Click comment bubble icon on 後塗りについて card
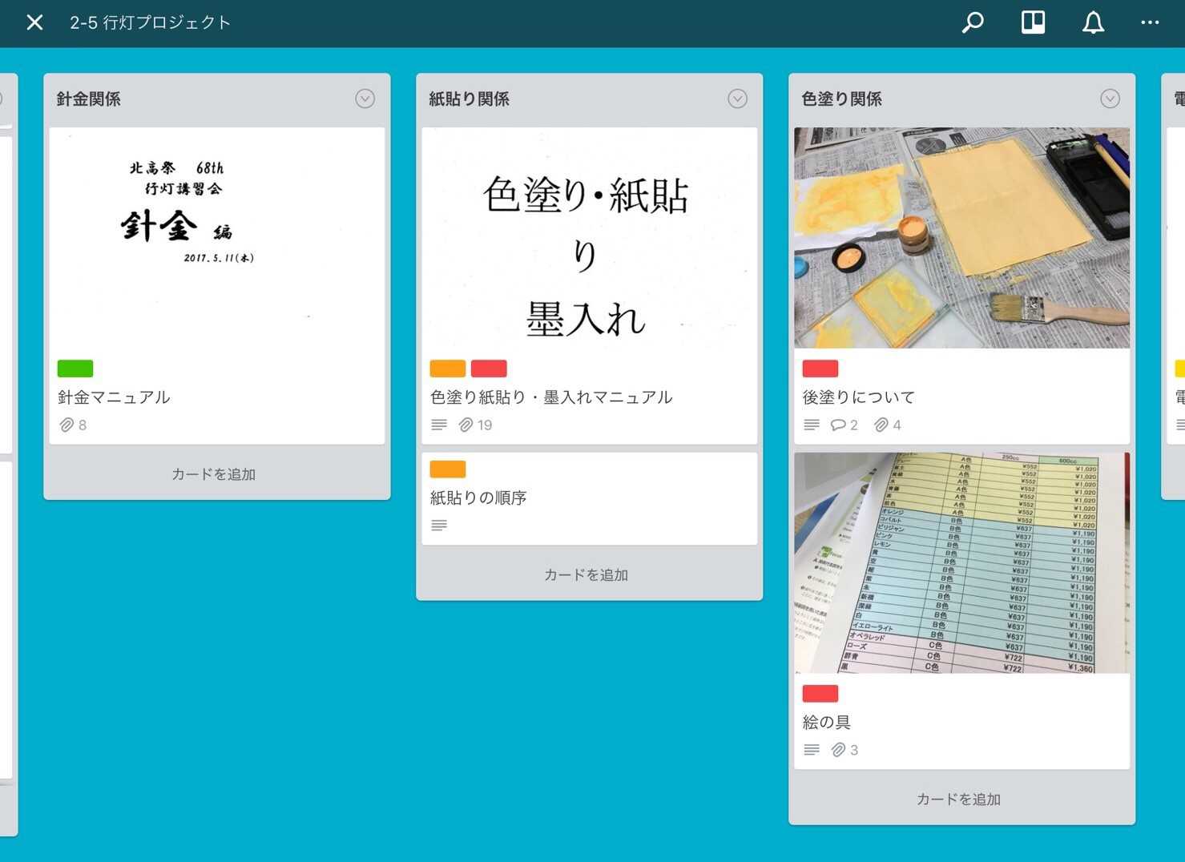The width and height of the screenshot is (1185, 862). tap(838, 425)
